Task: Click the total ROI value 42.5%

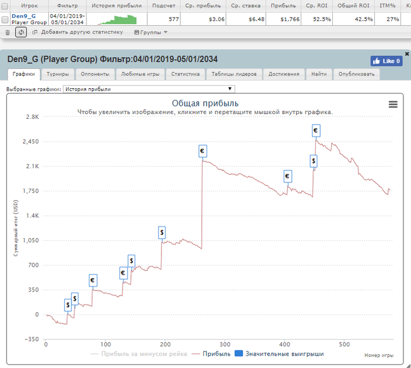Action: [x=364, y=19]
